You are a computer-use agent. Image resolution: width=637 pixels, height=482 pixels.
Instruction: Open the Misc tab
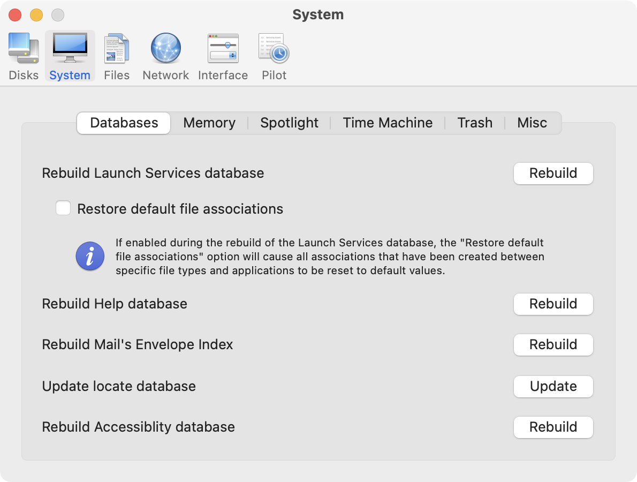pos(532,123)
